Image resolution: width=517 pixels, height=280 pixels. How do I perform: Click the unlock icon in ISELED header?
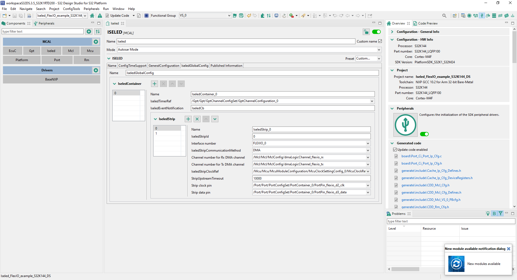click(x=366, y=32)
